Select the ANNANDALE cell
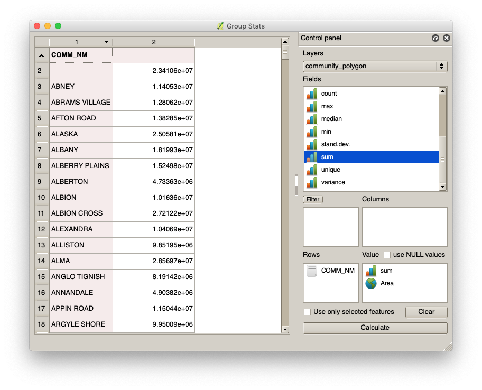Viewport: 482px width, 390px height. point(81,293)
